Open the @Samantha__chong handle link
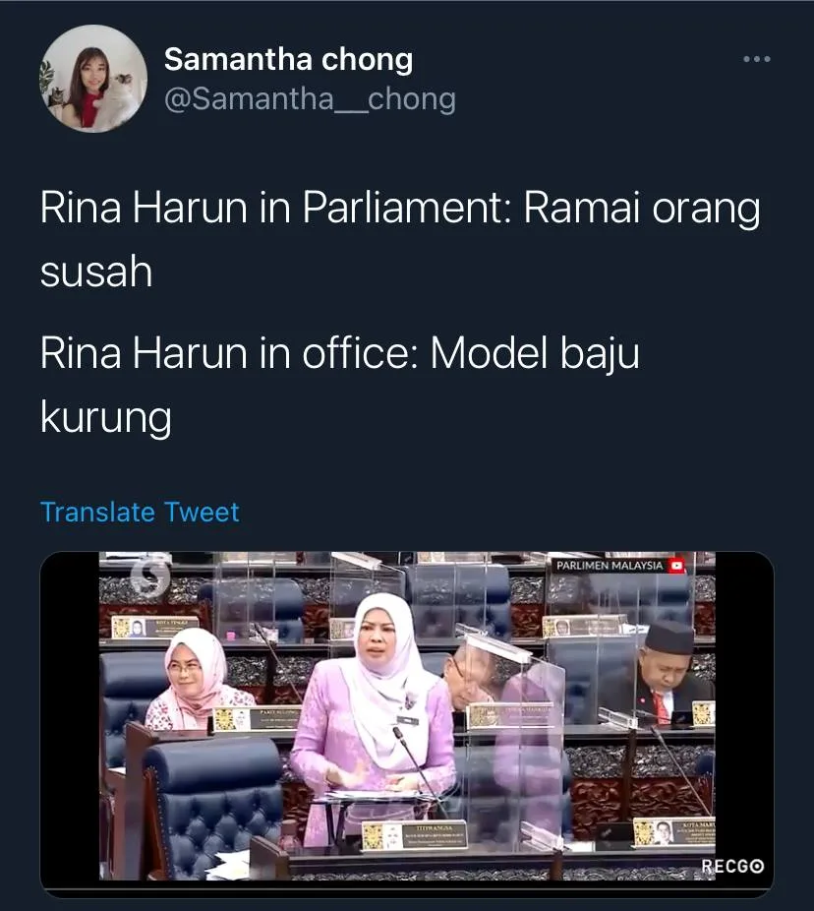 point(310,98)
